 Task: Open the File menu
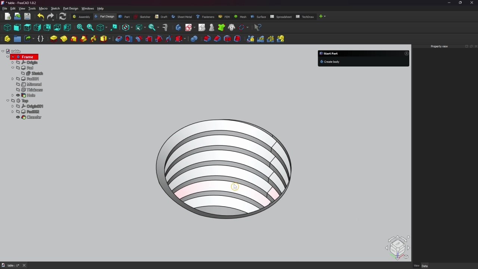[x=4, y=8]
